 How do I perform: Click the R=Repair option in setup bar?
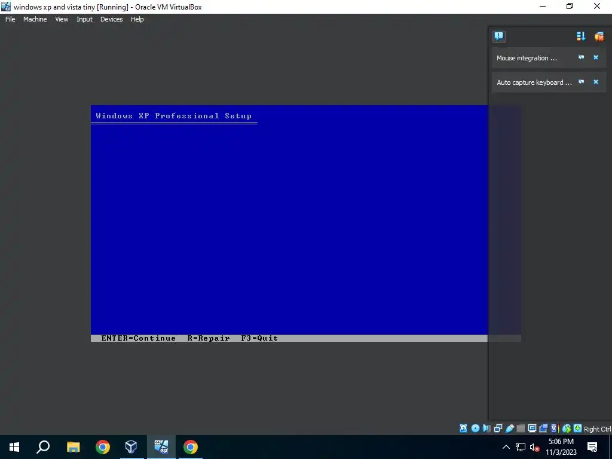coord(209,338)
